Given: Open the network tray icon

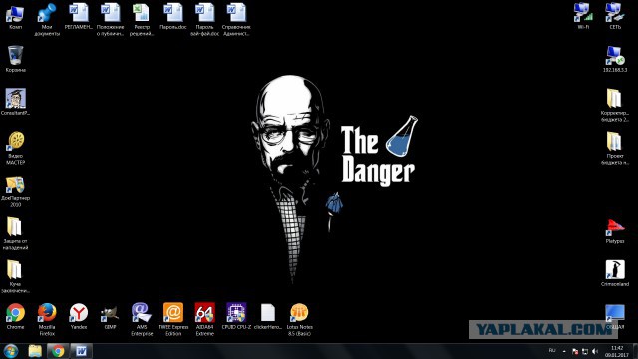Looking at the screenshot, I should pyautogui.click(x=585, y=351).
